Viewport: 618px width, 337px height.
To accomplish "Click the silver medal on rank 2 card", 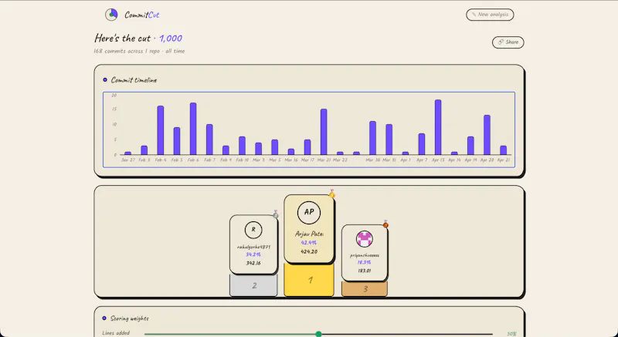I will pyautogui.click(x=276, y=214).
